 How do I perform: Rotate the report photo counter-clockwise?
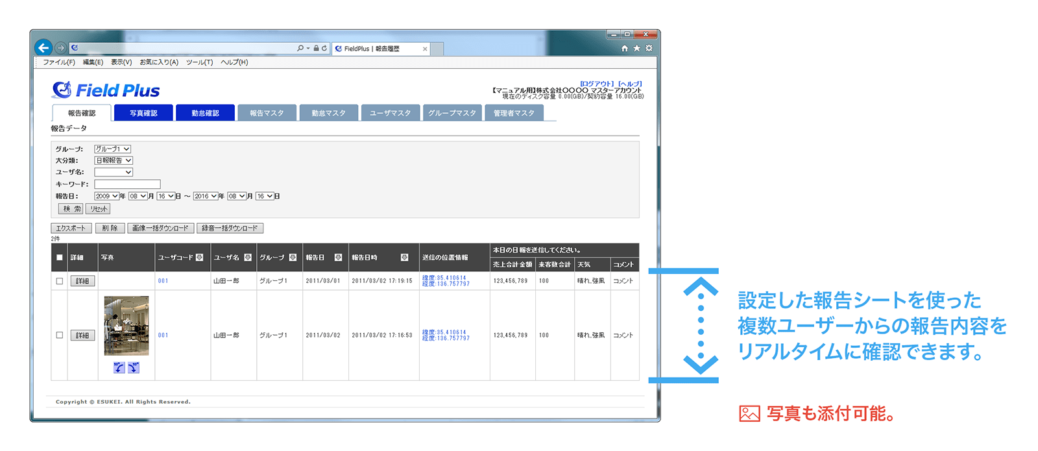(x=119, y=368)
